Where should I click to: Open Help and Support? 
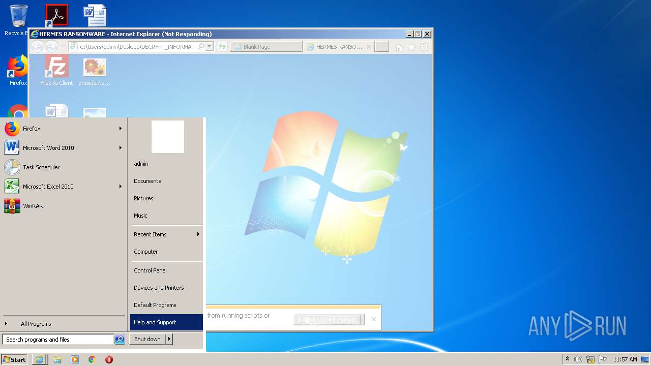click(x=166, y=322)
